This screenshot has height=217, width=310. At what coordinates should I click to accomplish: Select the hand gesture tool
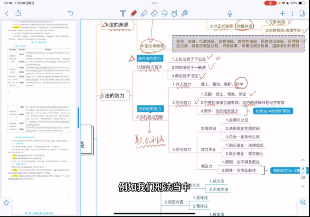tap(175, 13)
